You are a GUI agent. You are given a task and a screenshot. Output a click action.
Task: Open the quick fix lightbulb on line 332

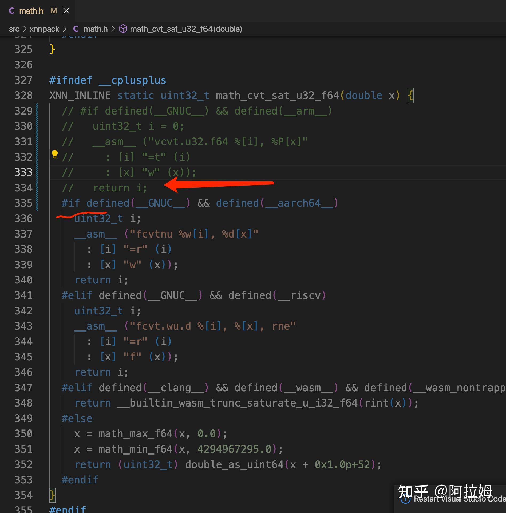coord(55,154)
